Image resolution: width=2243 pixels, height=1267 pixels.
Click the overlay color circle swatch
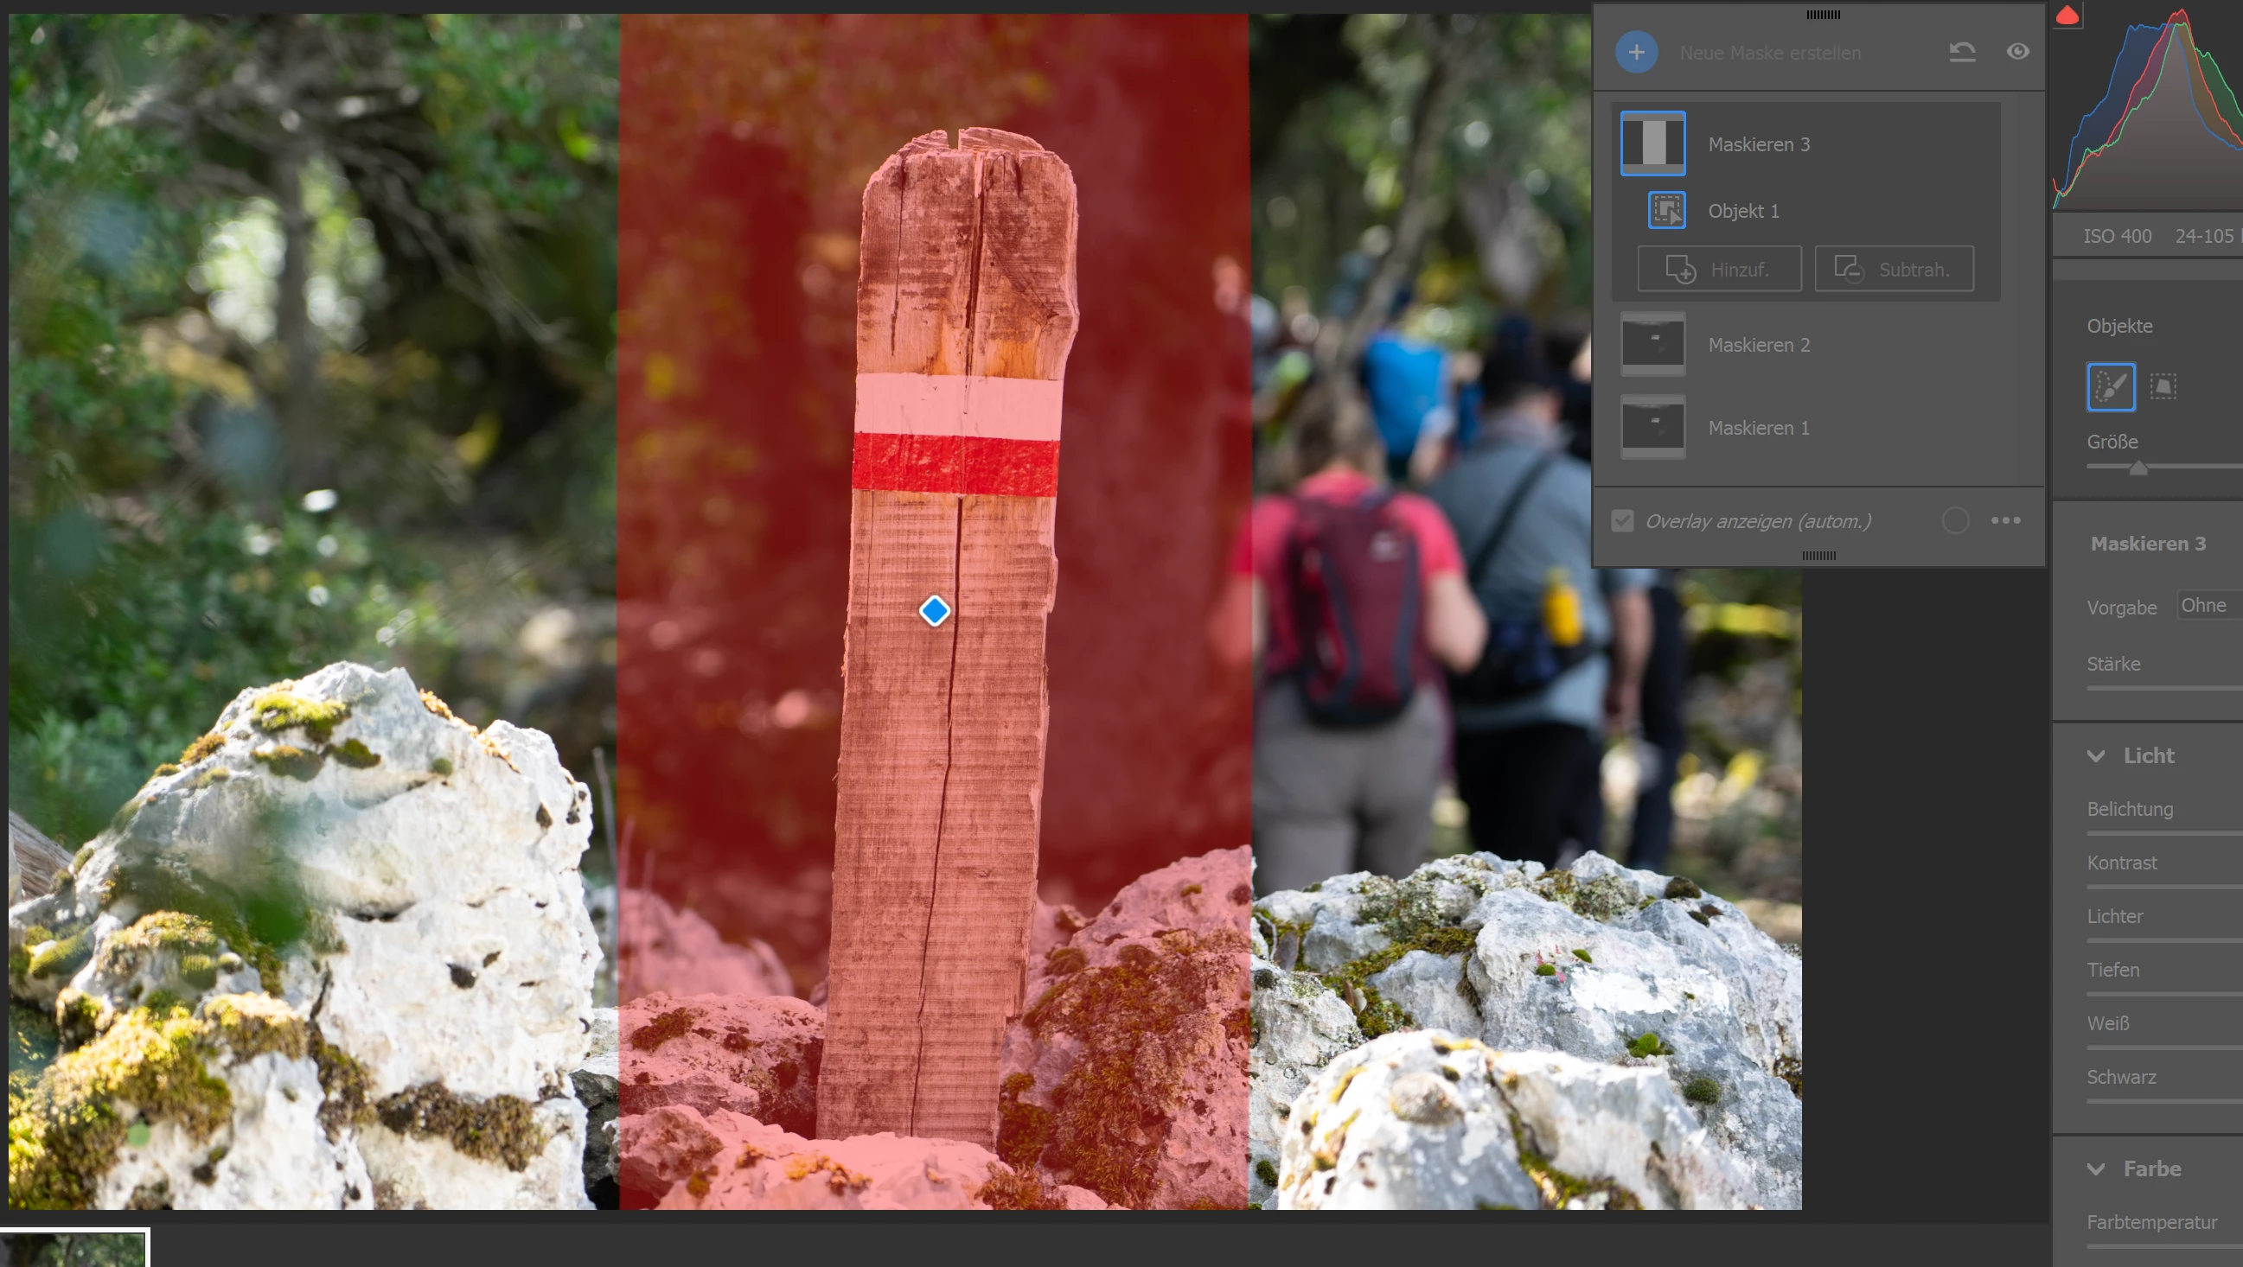click(x=1955, y=520)
